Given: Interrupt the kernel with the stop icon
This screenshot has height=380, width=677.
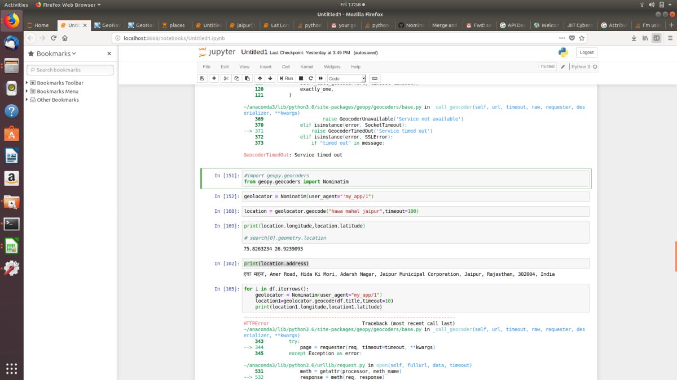Looking at the screenshot, I should pos(301,78).
